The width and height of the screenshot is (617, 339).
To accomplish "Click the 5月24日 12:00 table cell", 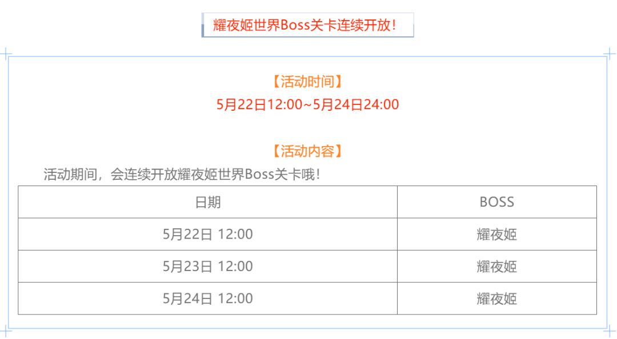I will point(208,298).
